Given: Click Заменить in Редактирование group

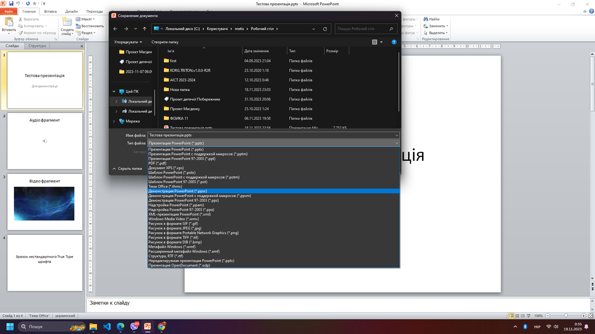Looking at the screenshot, I should tap(435, 26).
